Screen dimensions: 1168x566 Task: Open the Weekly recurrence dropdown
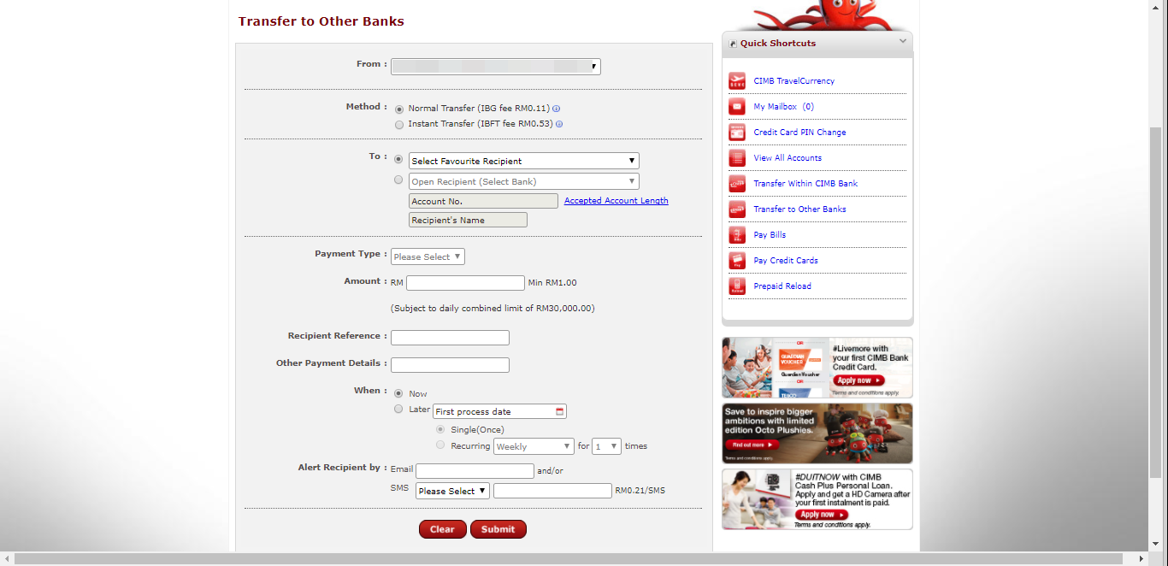coord(534,446)
